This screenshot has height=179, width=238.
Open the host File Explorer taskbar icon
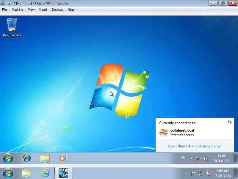tap(26, 173)
